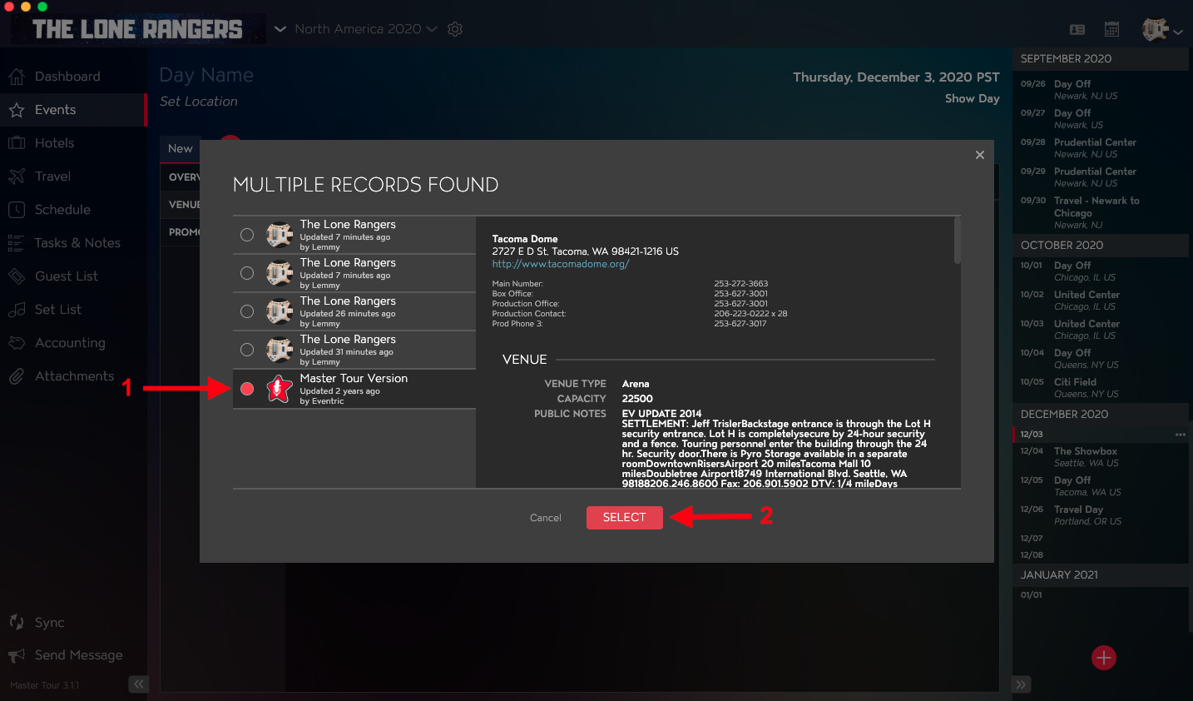This screenshot has width=1193, height=701.
Task: Close the Multiple Records Found dialog
Action: coord(980,155)
